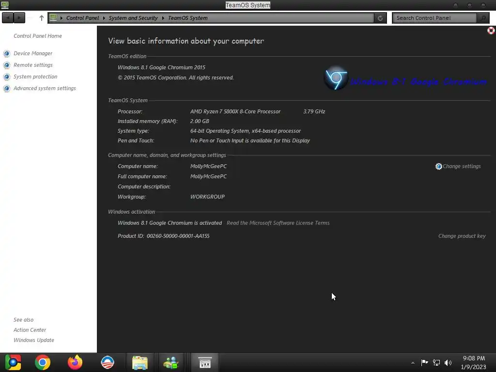
Task: Click the Search Control Panel field
Action: point(434,18)
